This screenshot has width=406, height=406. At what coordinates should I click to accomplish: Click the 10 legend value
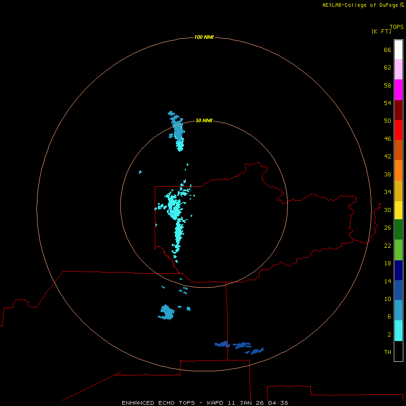[x=388, y=299]
